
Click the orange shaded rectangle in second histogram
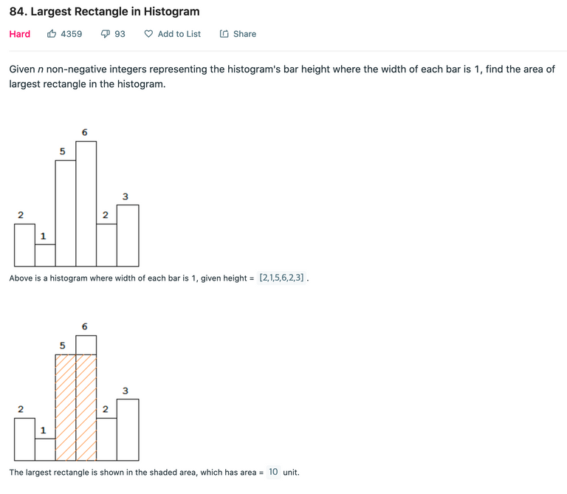point(76,408)
